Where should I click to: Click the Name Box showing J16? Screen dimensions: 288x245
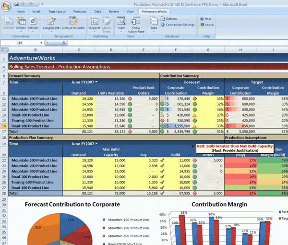(x=21, y=43)
